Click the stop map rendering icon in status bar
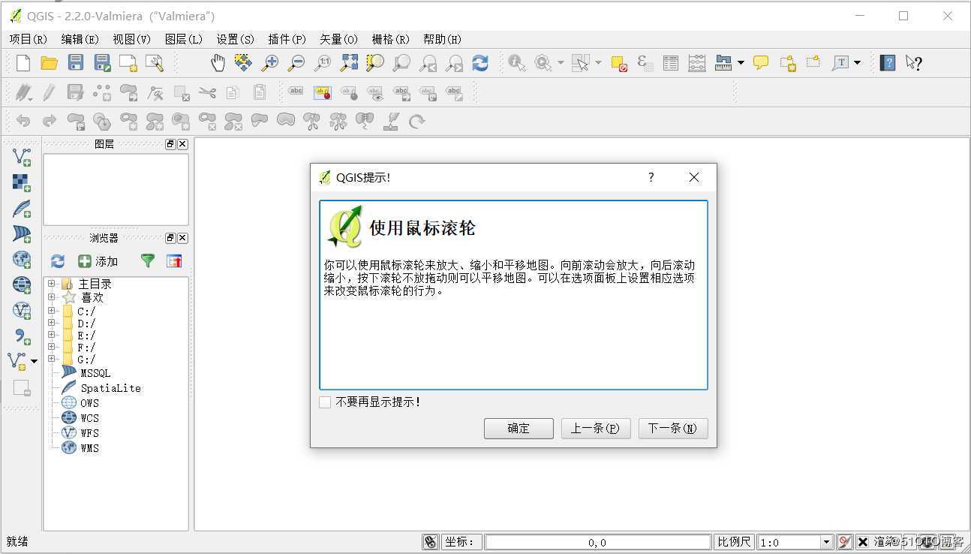The image size is (971, 554). (x=844, y=542)
